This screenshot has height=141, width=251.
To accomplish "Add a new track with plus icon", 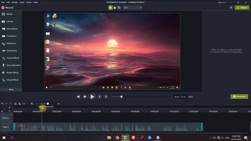I will (x=9, y=108).
